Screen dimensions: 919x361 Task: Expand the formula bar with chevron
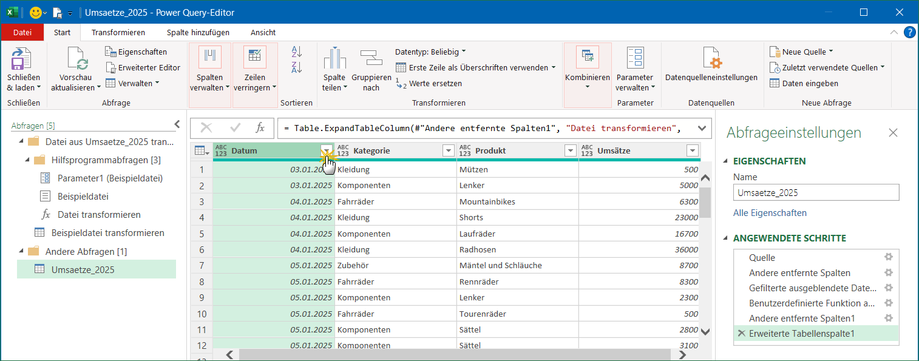pyautogui.click(x=702, y=127)
